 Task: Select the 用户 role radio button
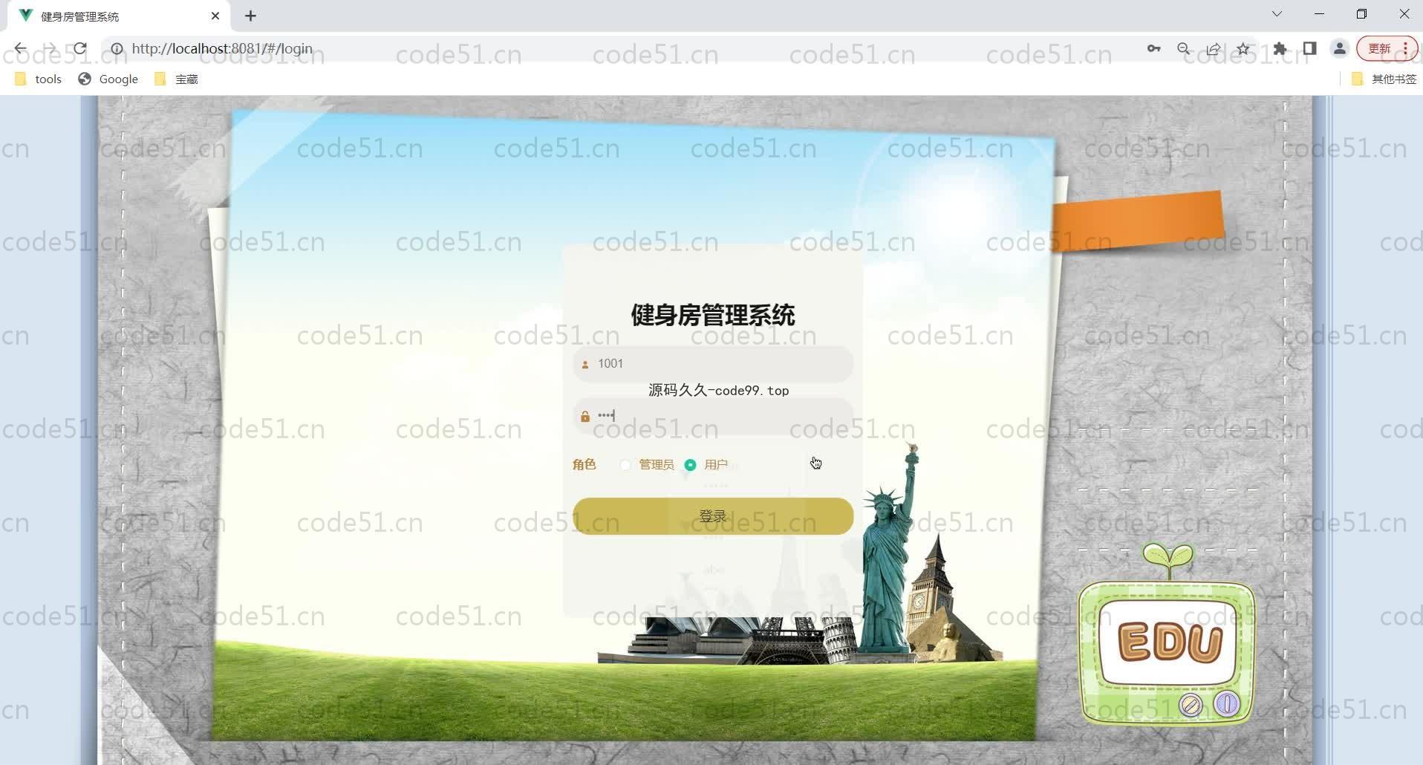(x=691, y=465)
